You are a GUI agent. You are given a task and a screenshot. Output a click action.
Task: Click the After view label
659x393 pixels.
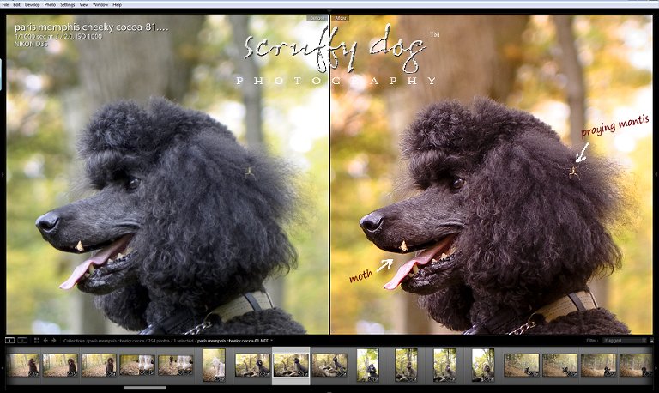[341, 17]
